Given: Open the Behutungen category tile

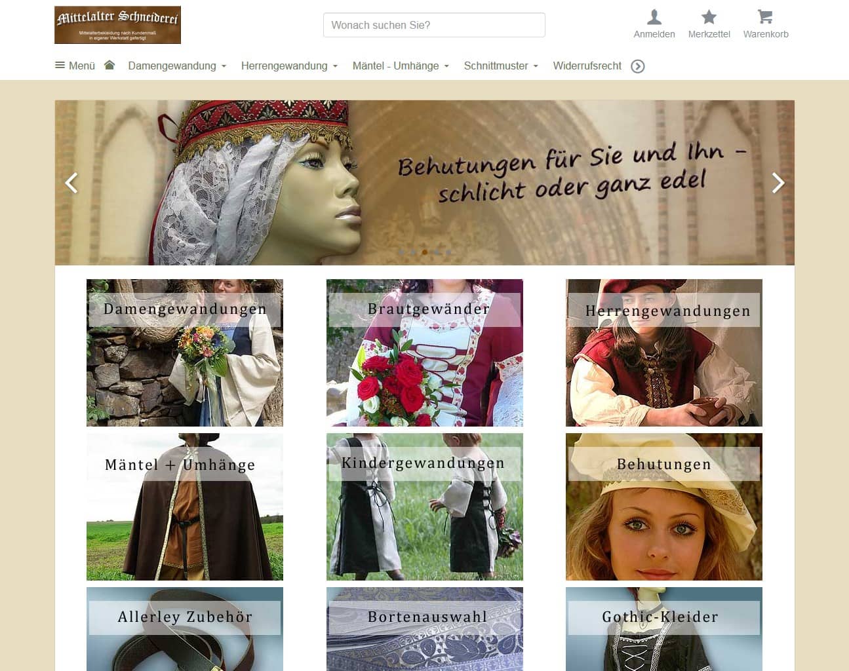Looking at the screenshot, I should pos(664,507).
